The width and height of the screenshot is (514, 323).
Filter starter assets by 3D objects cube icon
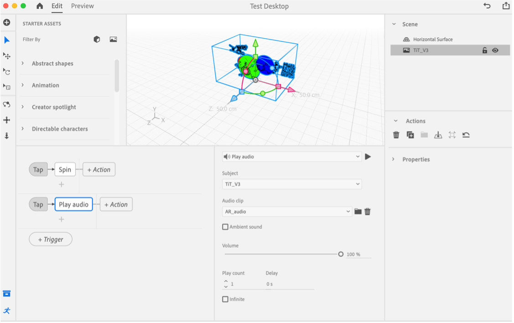97,39
